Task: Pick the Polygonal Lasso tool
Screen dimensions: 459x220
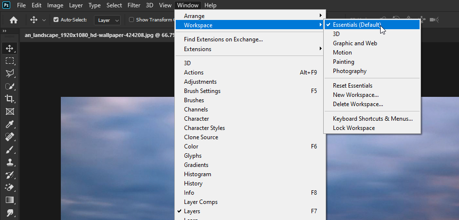Action: (9, 73)
